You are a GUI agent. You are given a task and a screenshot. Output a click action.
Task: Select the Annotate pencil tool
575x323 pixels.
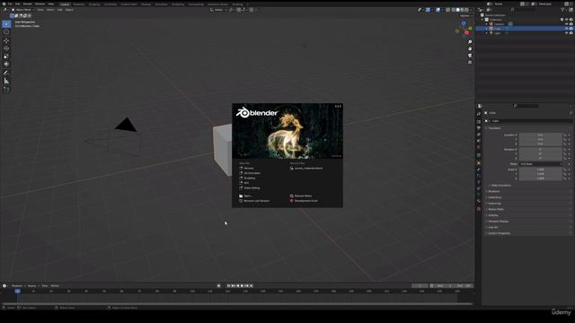[x=6, y=73]
